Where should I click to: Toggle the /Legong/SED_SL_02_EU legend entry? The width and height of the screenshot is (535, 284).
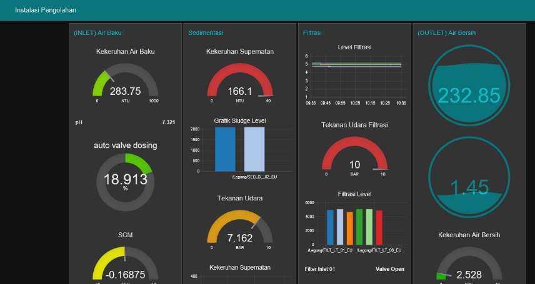254,177
